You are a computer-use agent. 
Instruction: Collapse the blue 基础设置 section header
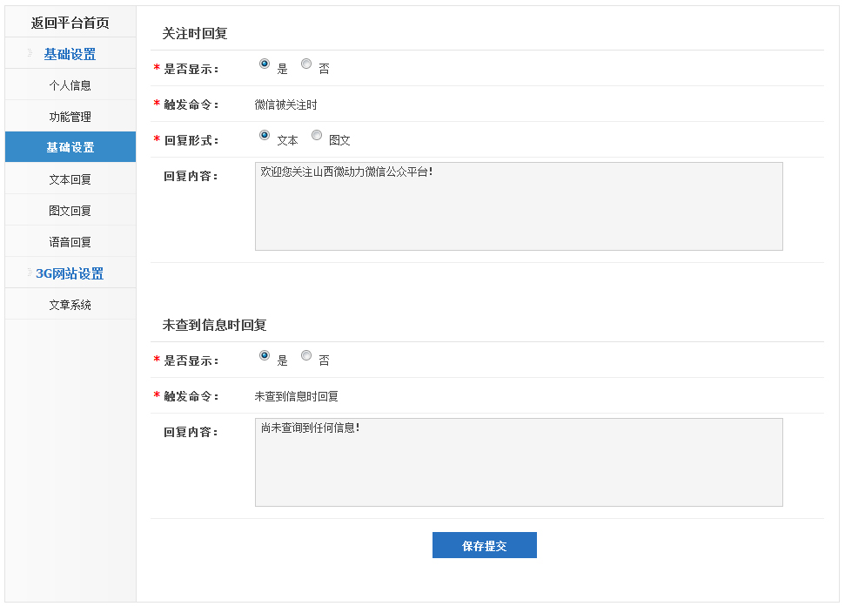coord(70,54)
